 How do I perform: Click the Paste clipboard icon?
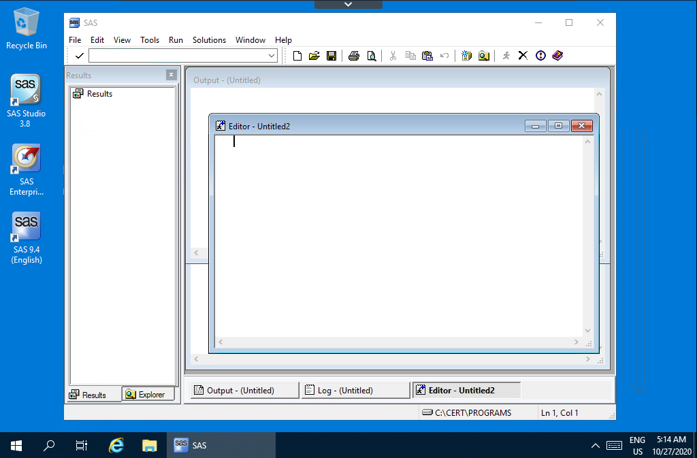coord(427,56)
